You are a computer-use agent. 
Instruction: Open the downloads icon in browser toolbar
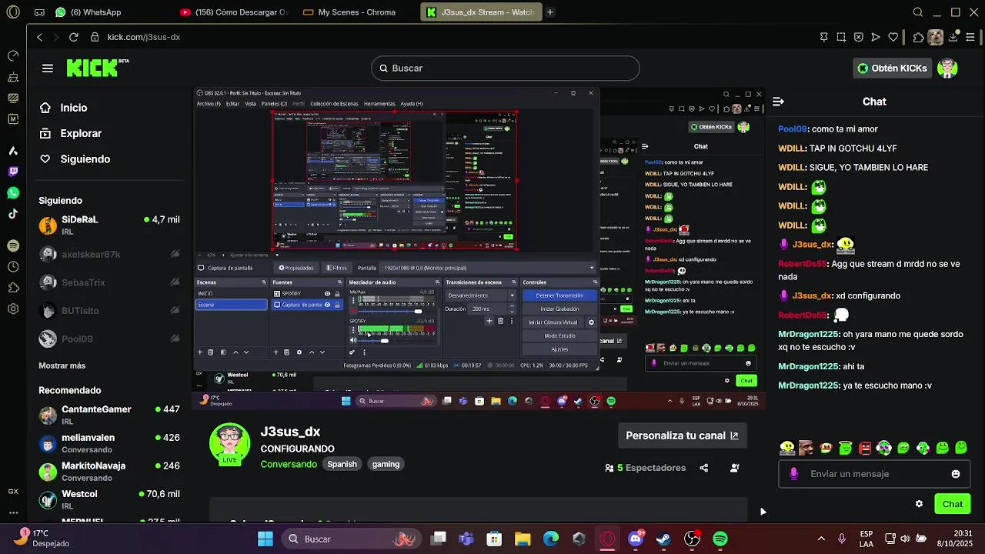954,37
